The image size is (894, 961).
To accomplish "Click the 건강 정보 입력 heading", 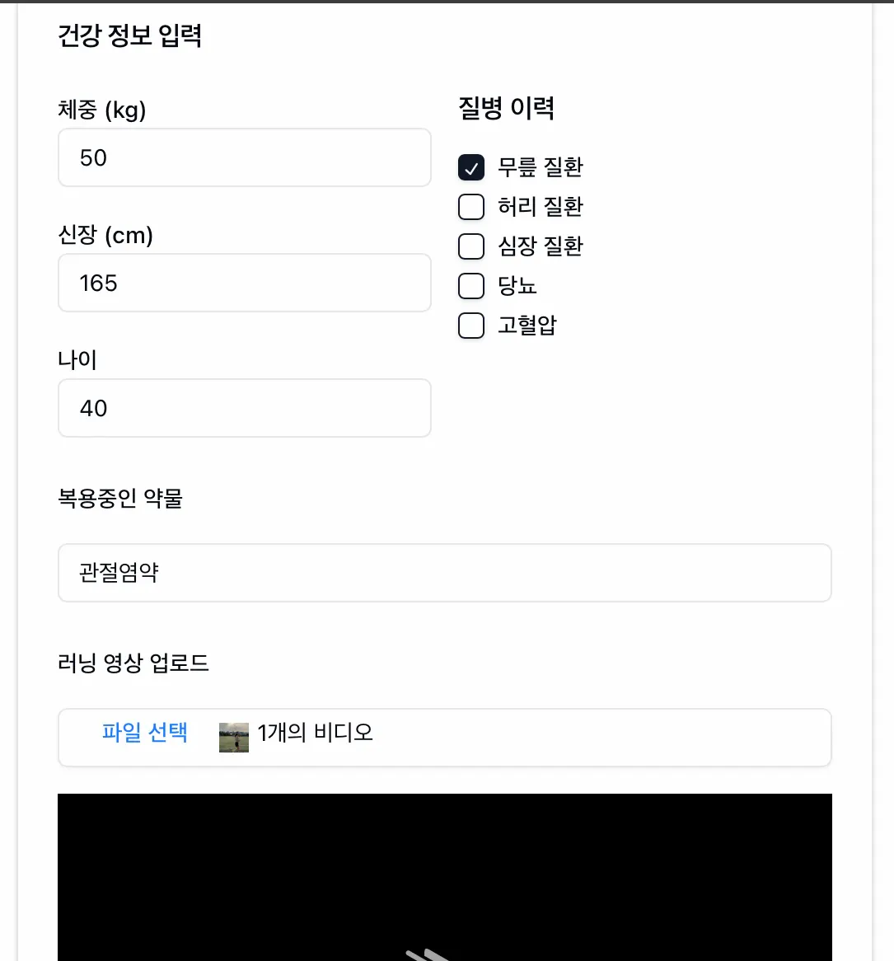I will [130, 36].
